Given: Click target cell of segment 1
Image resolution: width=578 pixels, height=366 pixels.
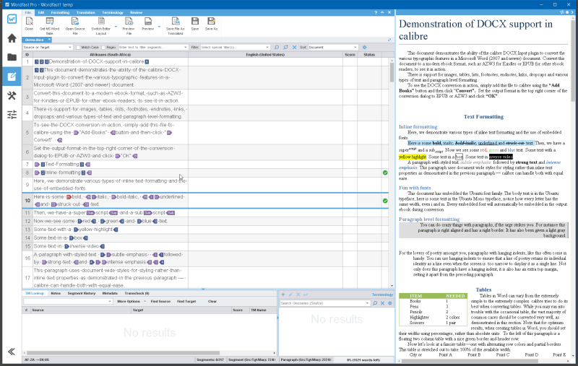Looking at the screenshot, I should [265, 61].
